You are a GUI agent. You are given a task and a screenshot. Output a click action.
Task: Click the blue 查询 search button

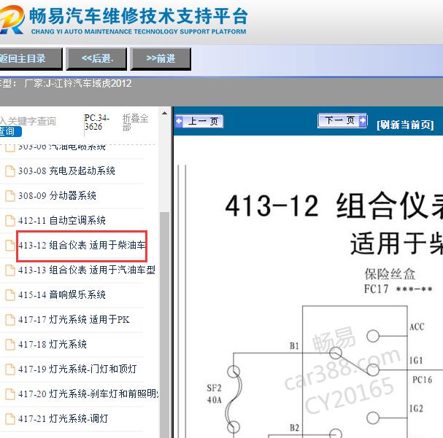(x=10, y=131)
